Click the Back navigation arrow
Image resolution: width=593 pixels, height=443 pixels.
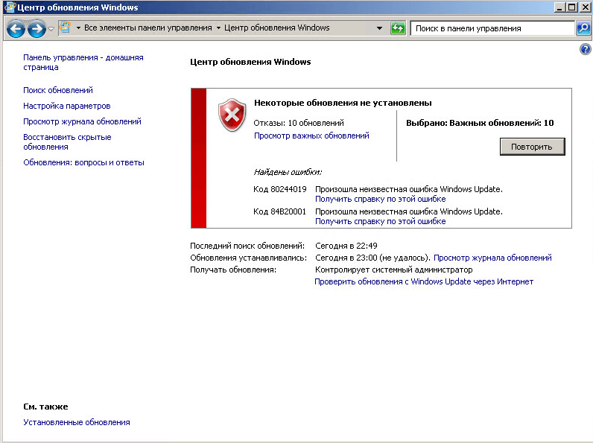16,28
